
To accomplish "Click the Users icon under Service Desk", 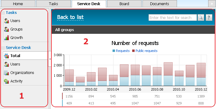I will coord(6,64).
